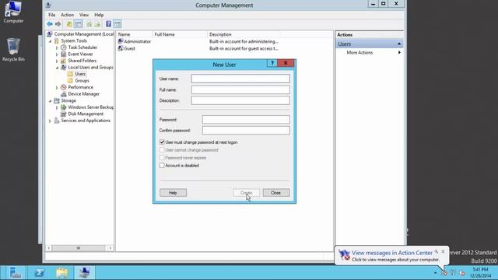Click Password never expires checkbox
Viewport: 498px width, 280px height.
[162, 157]
